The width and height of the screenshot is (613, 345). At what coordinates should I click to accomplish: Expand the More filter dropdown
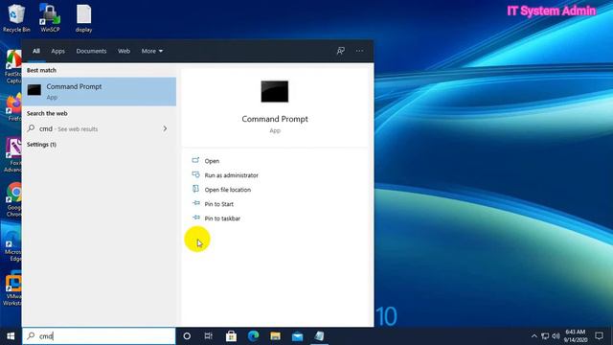pyautogui.click(x=152, y=51)
